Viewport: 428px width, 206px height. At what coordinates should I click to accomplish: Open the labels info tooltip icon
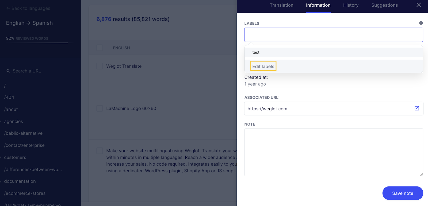pyautogui.click(x=421, y=23)
